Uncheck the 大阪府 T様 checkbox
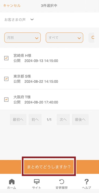 pyautogui.click(x=6, y=100)
